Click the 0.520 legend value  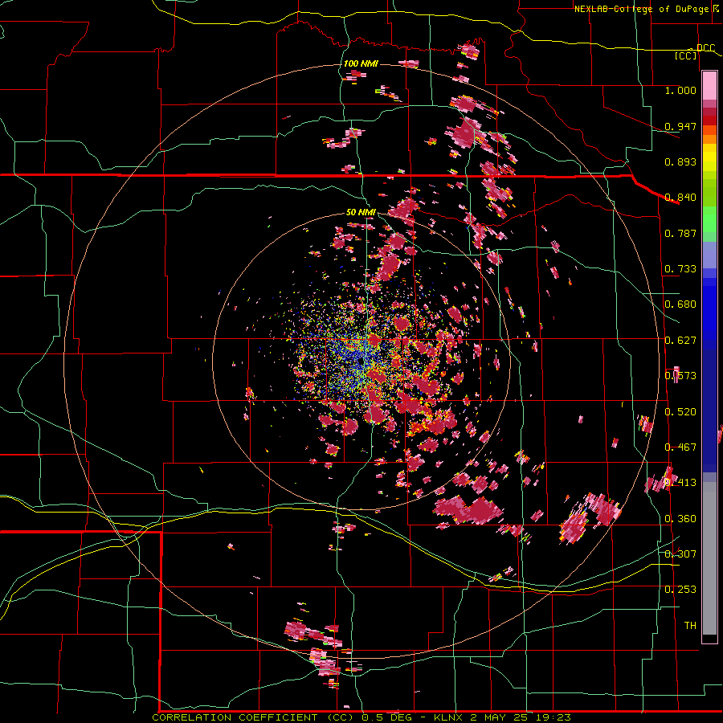tap(680, 412)
